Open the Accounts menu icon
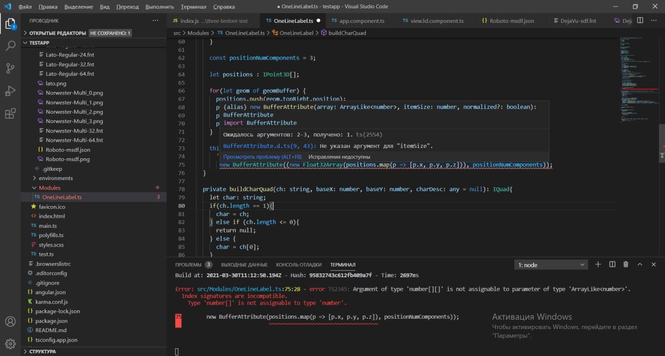This screenshot has width=665, height=356. coord(10,321)
